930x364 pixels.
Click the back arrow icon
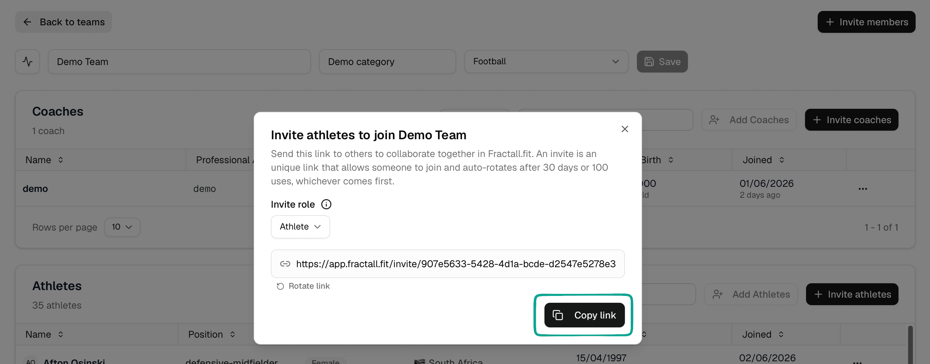[27, 22]
